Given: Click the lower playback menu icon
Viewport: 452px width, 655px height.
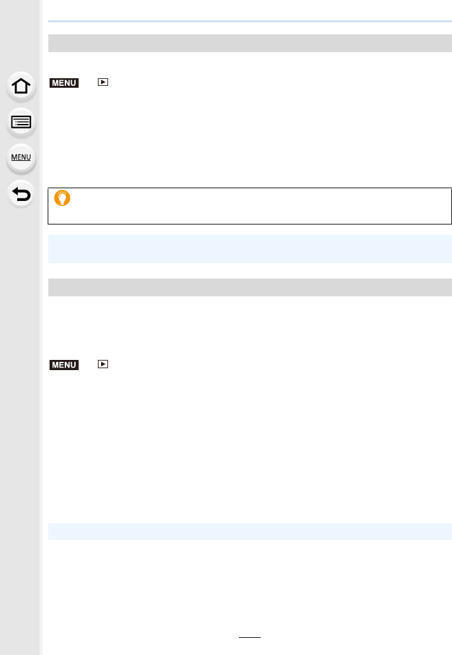Looking at the screenshot, I should 103,364.
